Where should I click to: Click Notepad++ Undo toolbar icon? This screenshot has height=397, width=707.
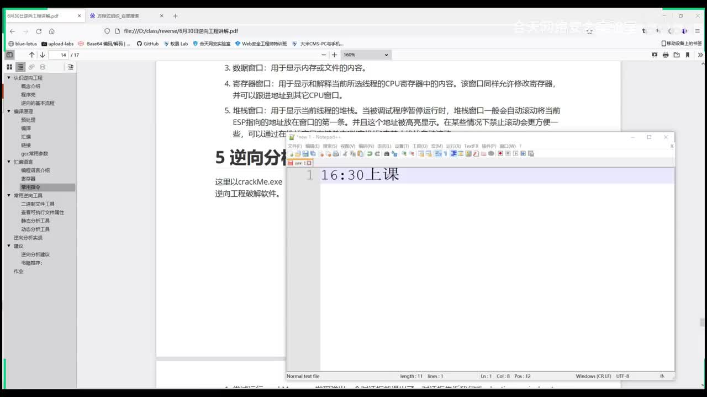pos(370,154)
